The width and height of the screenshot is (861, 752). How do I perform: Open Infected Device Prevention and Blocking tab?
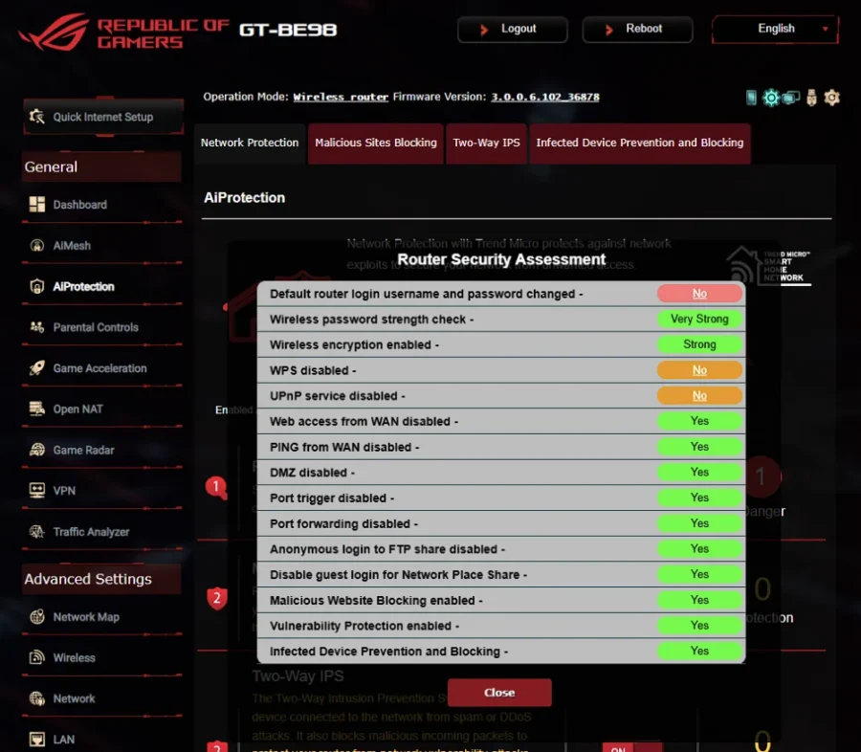[640, 143]
